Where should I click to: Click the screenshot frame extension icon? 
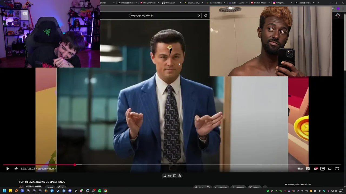(174, 176)
